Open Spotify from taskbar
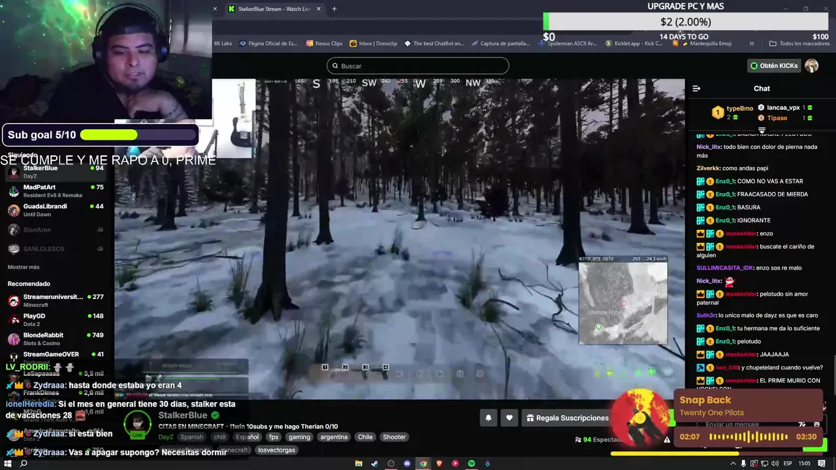Viewport: 836px width, 470px height. point(472,463)
